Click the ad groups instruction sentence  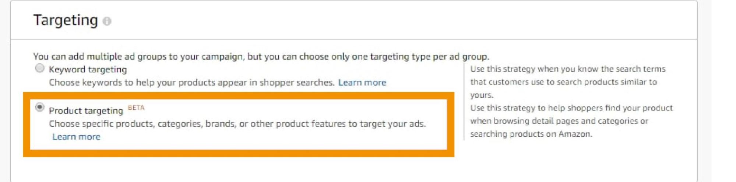pos(261,56)
